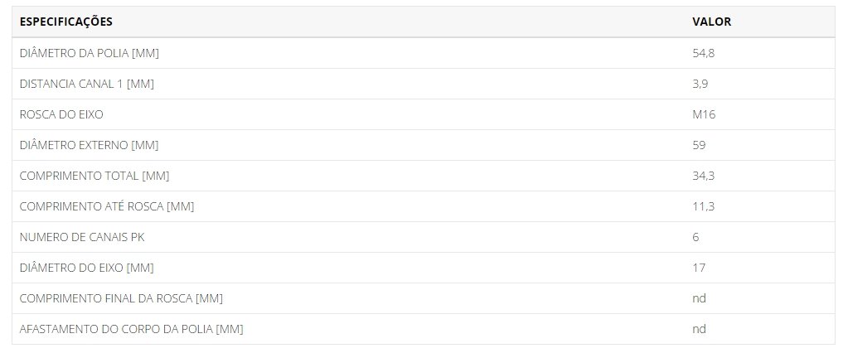The width and height of the screenshot is (843, 353).
Task: Select the COMPRIMENTO TOTAL [MM] label
Action: point(94,176)
